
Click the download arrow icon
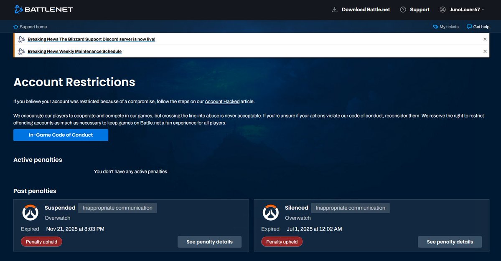click(335, 10)
